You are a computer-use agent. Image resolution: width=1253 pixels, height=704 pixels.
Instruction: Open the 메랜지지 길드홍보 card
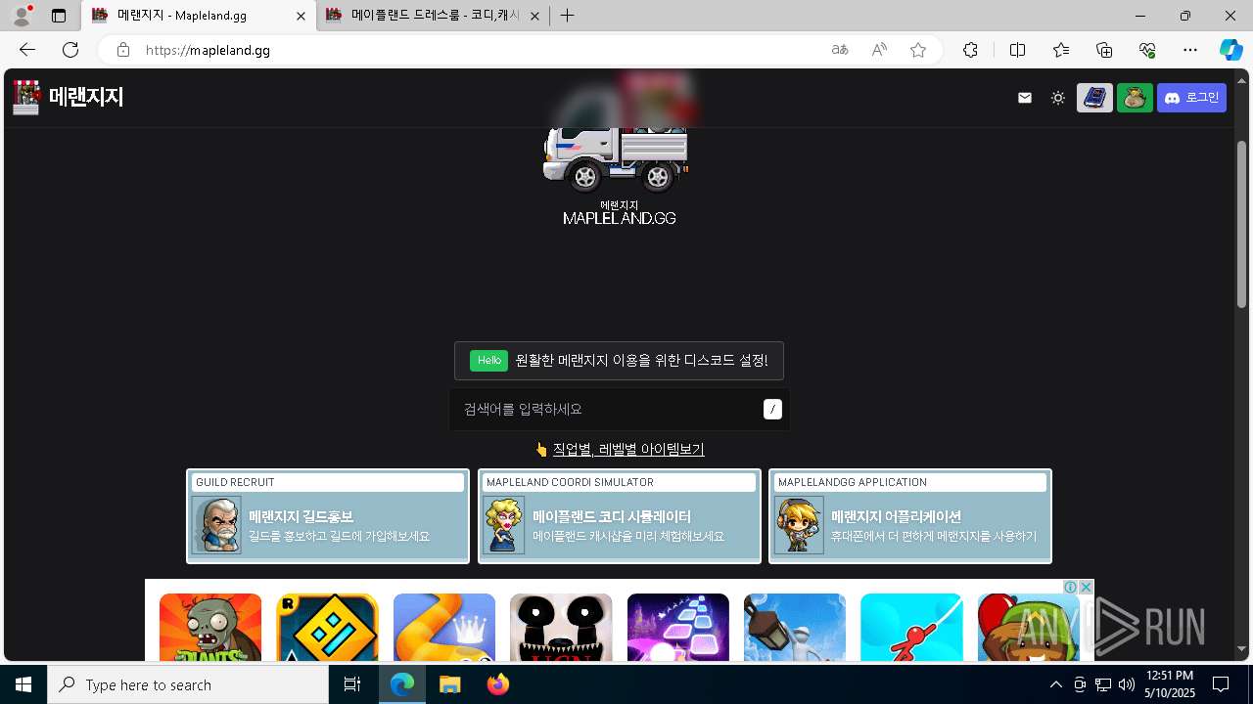tap(328, 516)
